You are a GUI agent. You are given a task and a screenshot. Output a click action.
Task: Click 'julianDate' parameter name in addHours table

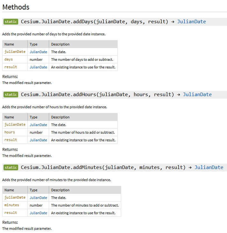pyautogui.click(x=15, y=124)
